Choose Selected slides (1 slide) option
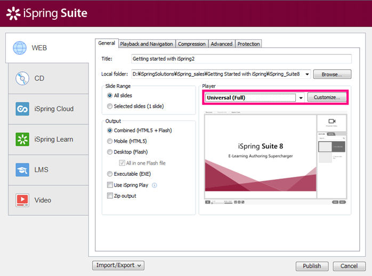Image resolution: width=372 pixels, height=276 pixels. point(110,106)
